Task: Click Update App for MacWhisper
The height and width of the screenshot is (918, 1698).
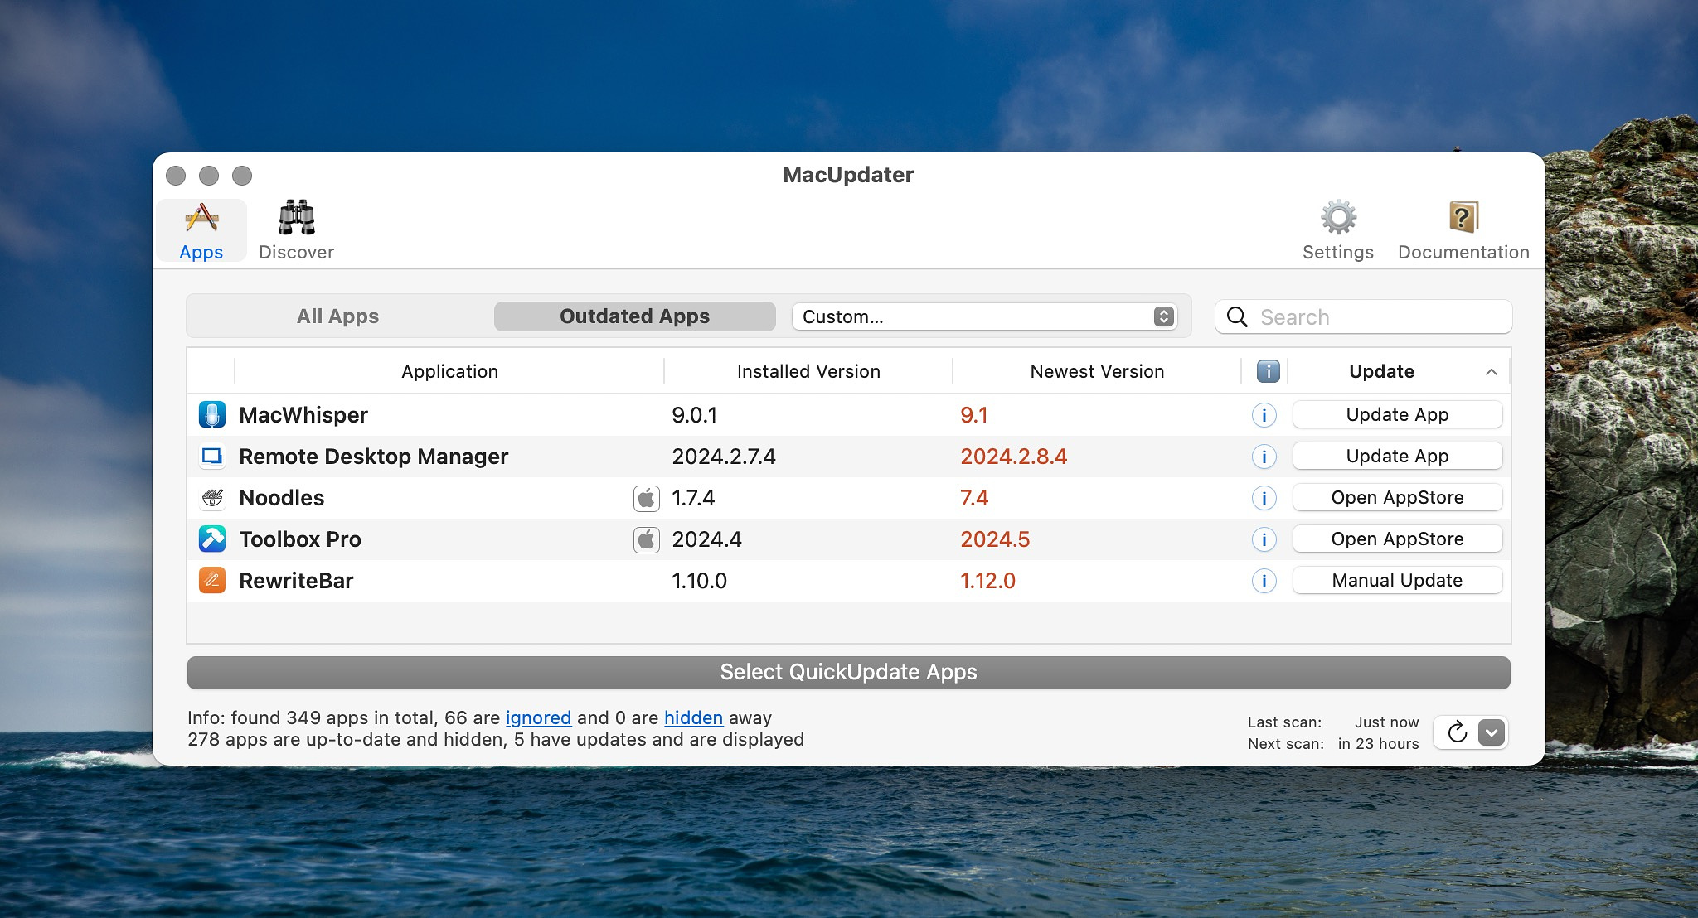Action: (1397, 414)
